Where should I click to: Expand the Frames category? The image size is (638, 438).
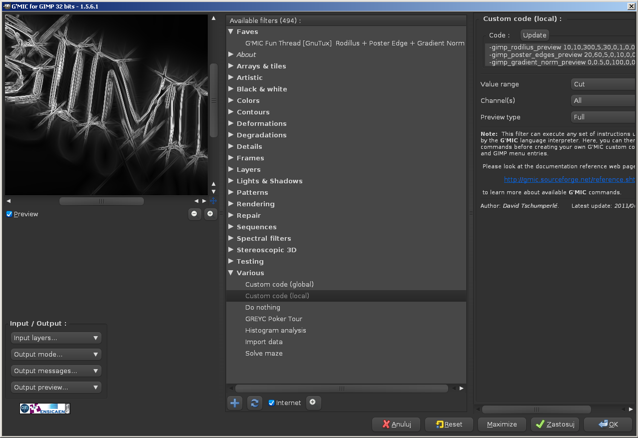coord(231,158)
